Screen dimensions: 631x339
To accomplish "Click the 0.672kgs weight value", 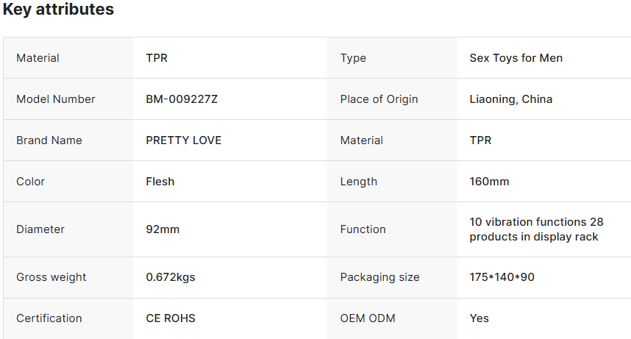I will (171, 277).
